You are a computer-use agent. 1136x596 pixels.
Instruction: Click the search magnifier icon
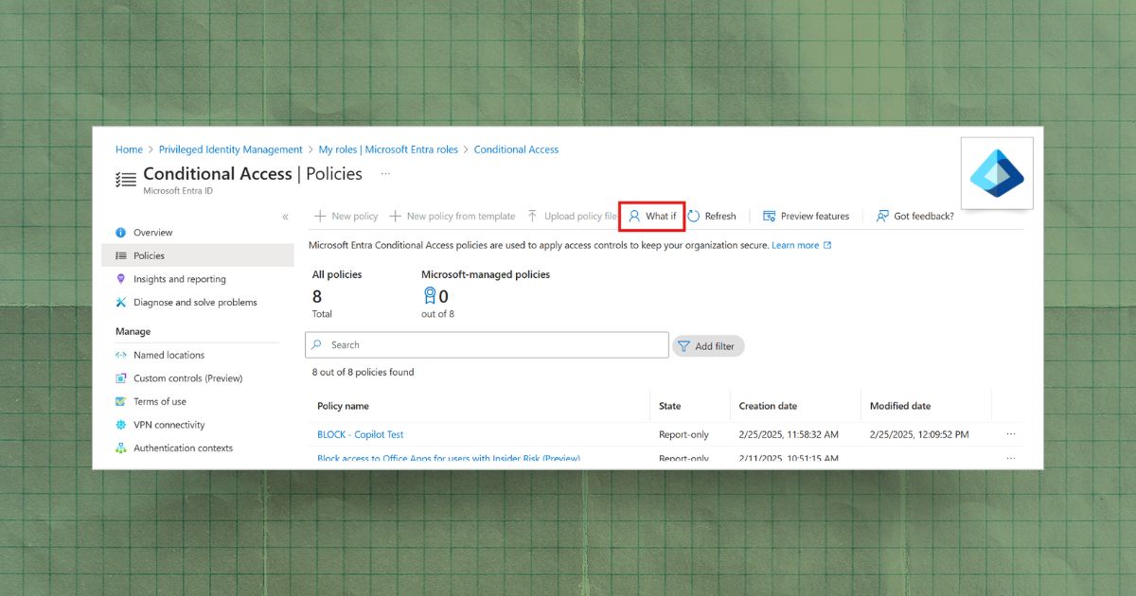[x=317, y=345]
